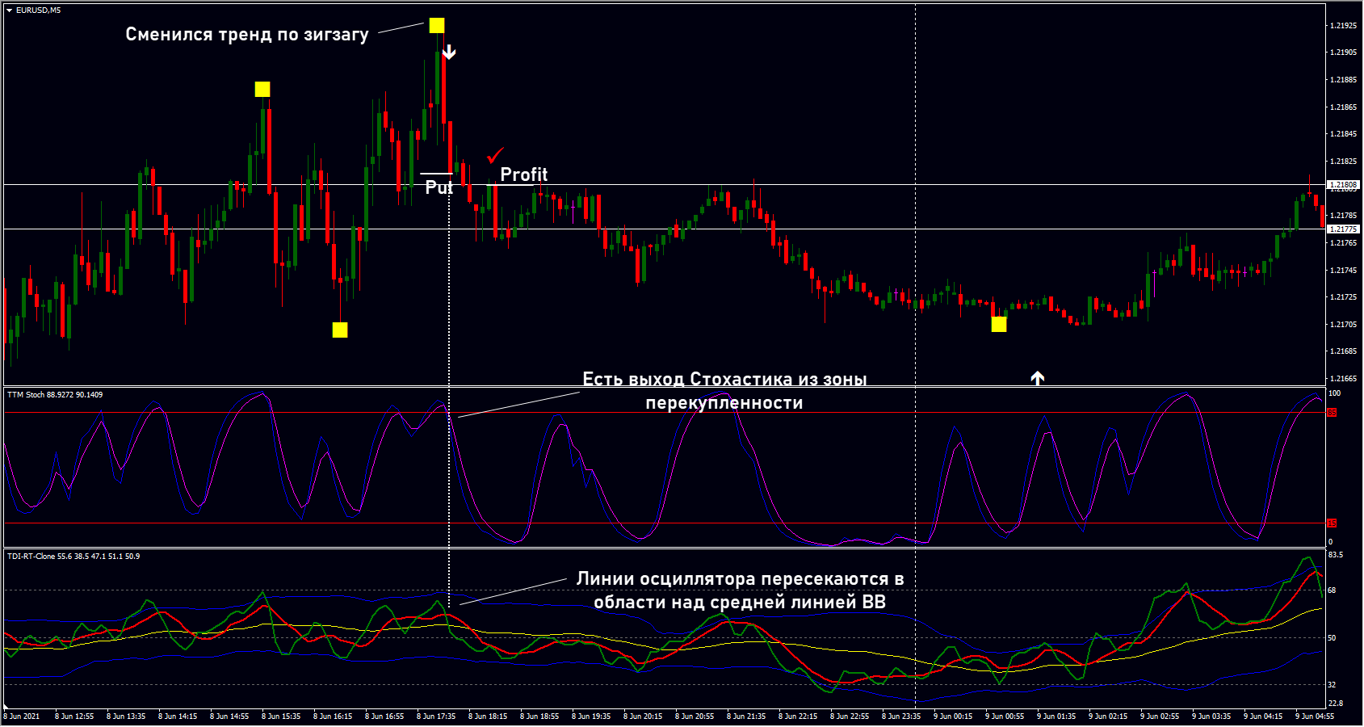
Task: Select the yellow zigzag square at the 9 Jun 00:55 low
Action: [x=999, y=324]
